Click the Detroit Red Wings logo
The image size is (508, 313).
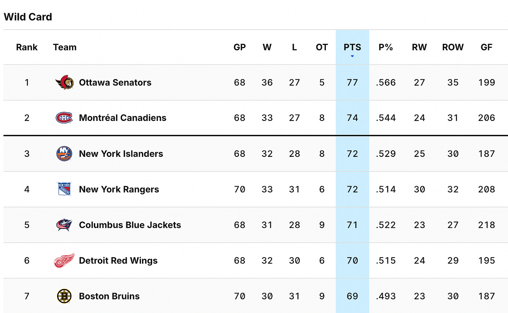pos(64,260)
